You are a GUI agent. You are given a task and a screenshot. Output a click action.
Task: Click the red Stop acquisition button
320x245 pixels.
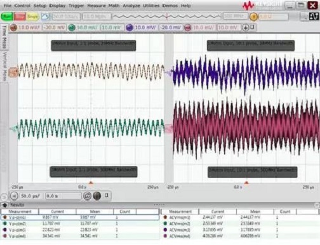(x=20, y=17)
